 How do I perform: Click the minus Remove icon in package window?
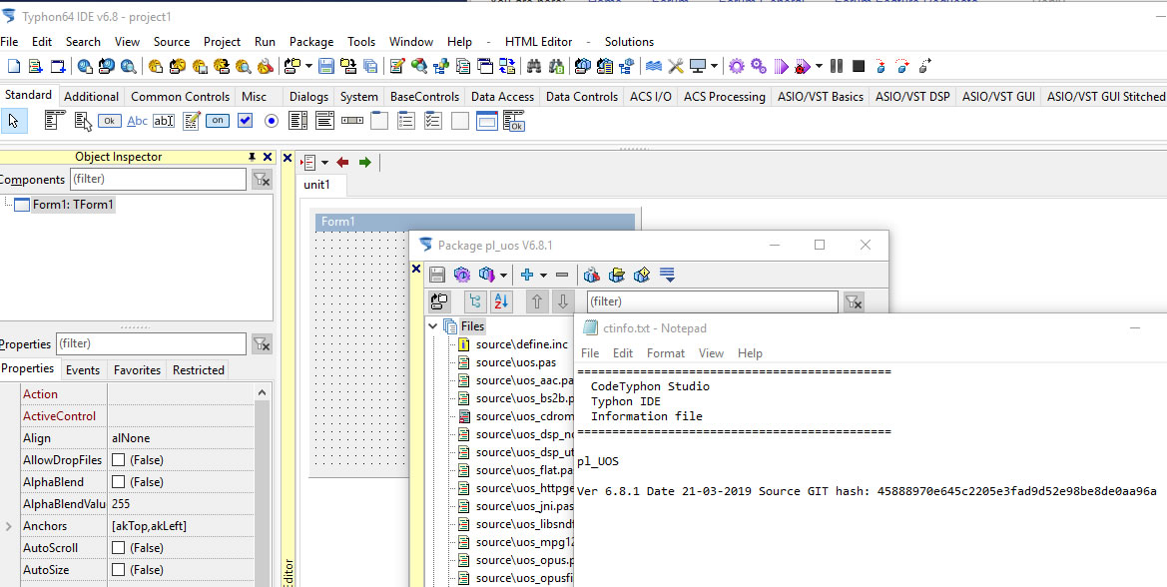562,275
